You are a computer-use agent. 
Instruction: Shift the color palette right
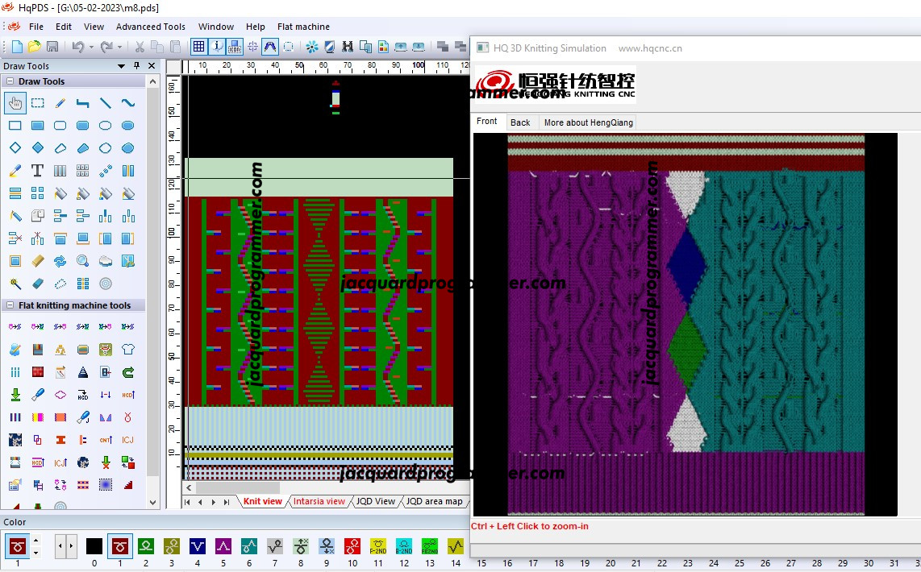[x=71, y=546]
